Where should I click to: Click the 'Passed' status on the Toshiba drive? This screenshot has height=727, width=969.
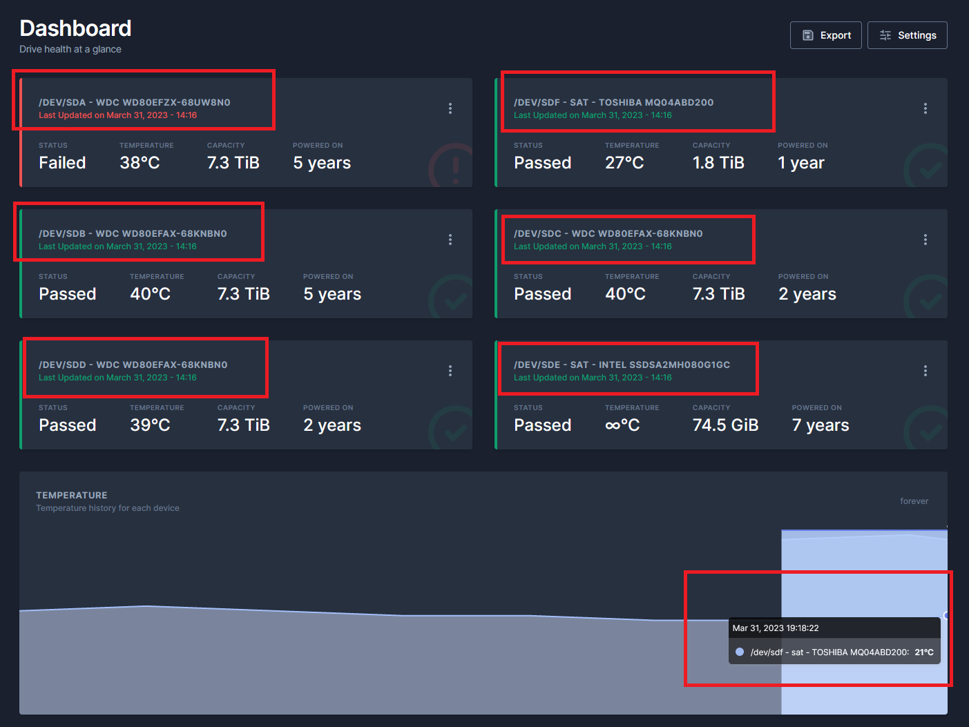click(543, 163)
